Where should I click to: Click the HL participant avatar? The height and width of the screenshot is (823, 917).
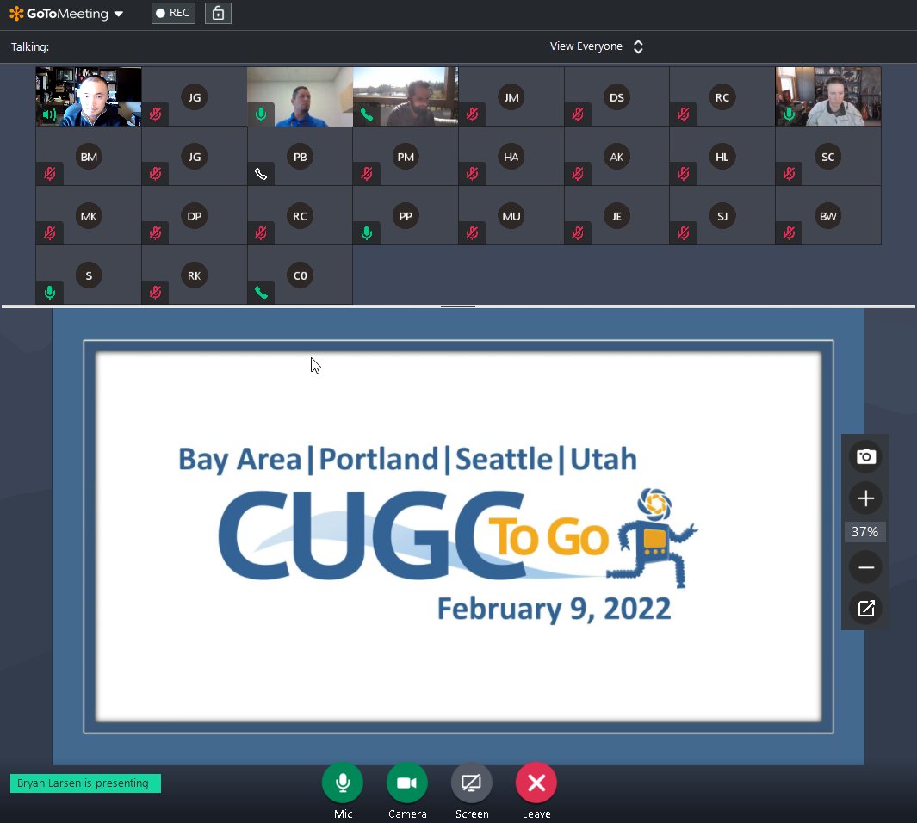722,157
